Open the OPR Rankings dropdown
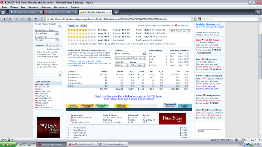The image size is (262, 147). (x=180, y=31)
